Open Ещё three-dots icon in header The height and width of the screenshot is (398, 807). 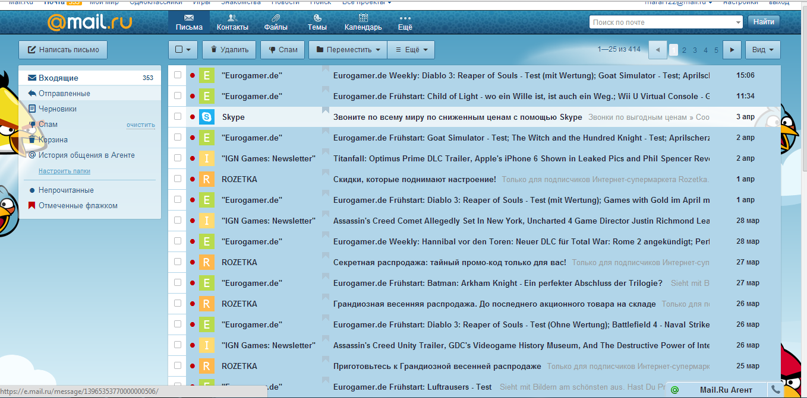[405, 18]
